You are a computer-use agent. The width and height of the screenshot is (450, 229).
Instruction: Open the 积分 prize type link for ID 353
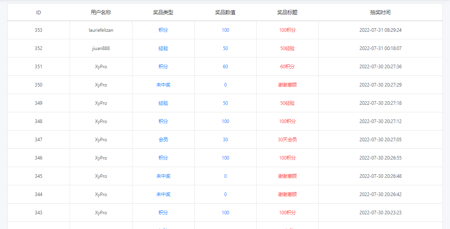click(163, 30)
